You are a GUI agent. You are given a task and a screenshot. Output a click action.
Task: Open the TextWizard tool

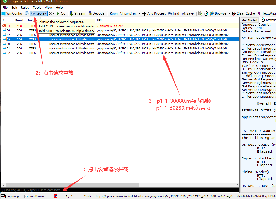(x=267, y=13)
